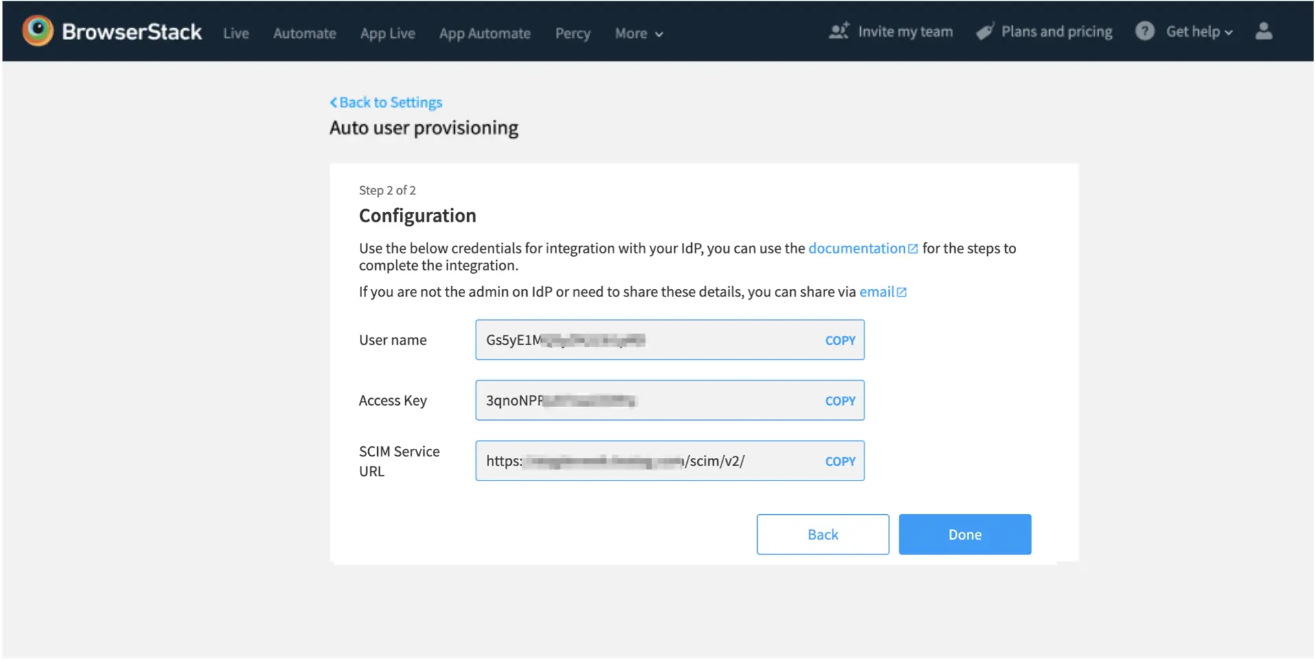Copy the Access Key value

pyautogui.click(x=840, y=401)
